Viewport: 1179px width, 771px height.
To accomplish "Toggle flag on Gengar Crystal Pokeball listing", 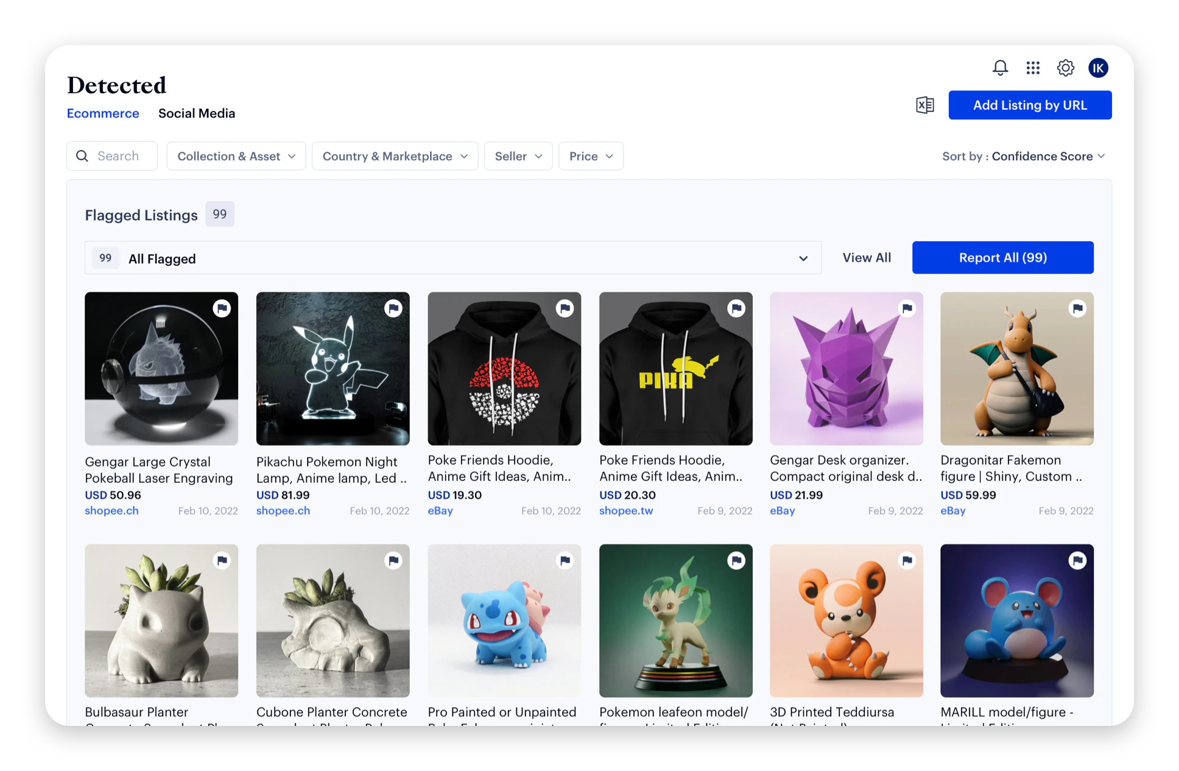I will (222, 309).
